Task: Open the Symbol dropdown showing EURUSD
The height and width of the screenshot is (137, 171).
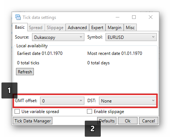Action: coord(131,37)
